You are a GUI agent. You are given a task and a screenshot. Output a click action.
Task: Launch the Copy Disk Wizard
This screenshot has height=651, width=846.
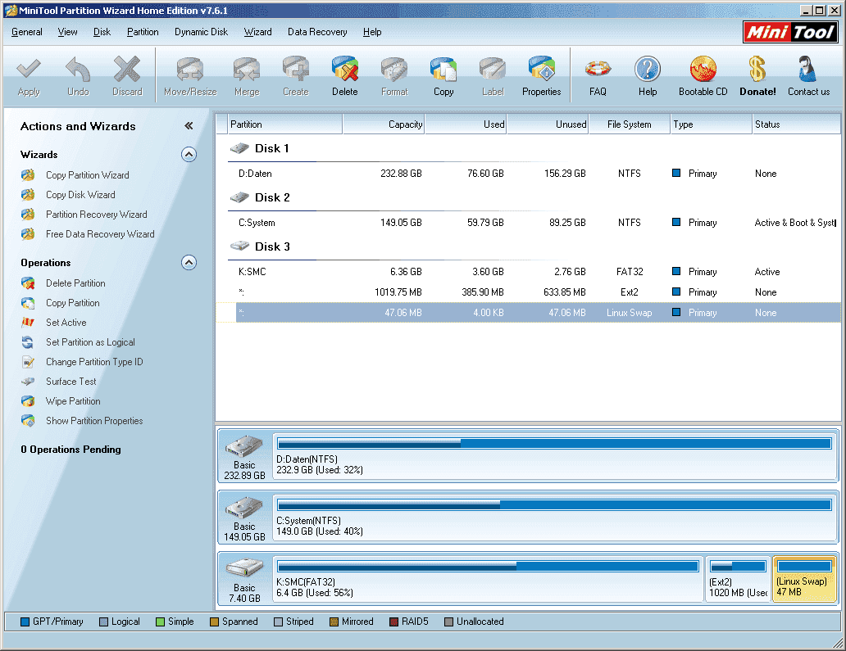coord(80,195)
